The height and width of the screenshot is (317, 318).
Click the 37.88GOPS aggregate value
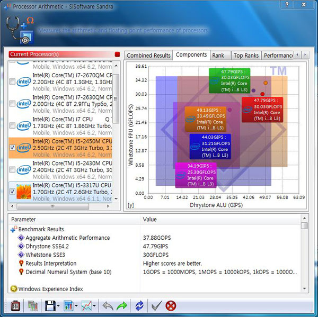click(157, 238)
